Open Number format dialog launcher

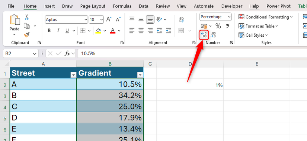[231, 43]
